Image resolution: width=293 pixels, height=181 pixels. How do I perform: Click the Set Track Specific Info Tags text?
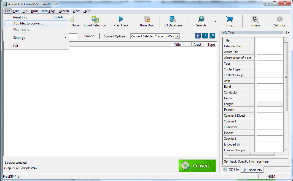(x=246, y=161)
